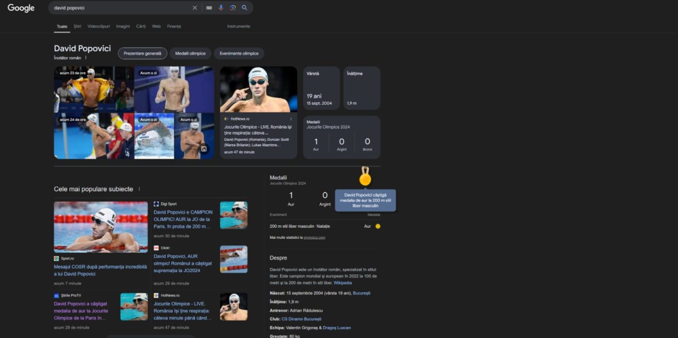Clear the search box with the X icon
678x338 pixels.
point(194,8)
